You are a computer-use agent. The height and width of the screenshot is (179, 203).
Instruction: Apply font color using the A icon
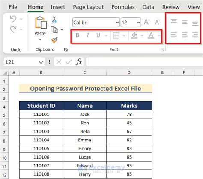pos(151,35)
